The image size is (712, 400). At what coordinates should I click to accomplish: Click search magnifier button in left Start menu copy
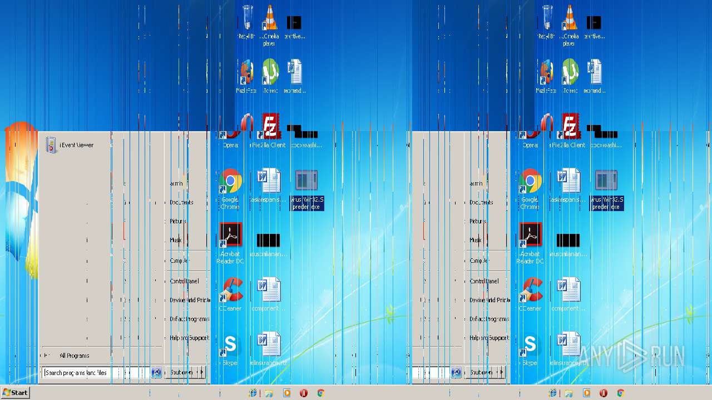(x=156, y=373)
